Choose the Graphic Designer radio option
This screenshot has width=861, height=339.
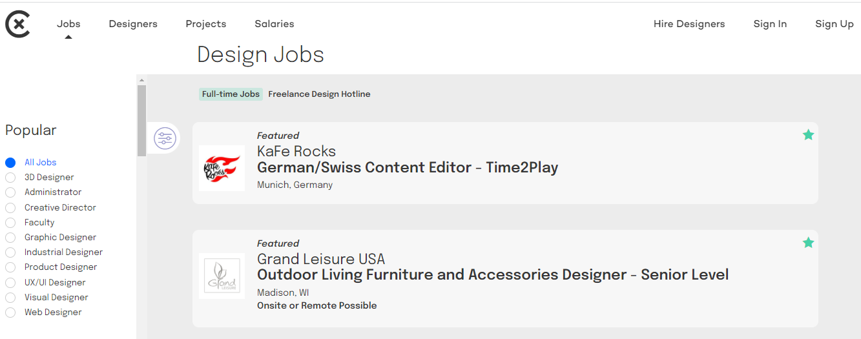[x=10, y=238]
